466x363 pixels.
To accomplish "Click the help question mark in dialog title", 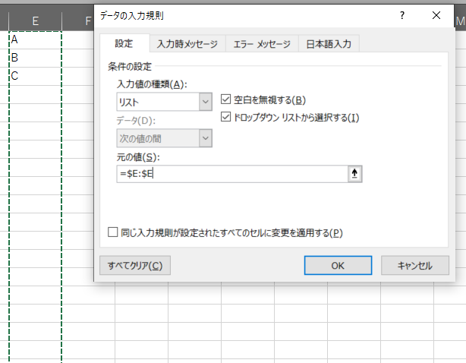I will click(x=401, y=15).
